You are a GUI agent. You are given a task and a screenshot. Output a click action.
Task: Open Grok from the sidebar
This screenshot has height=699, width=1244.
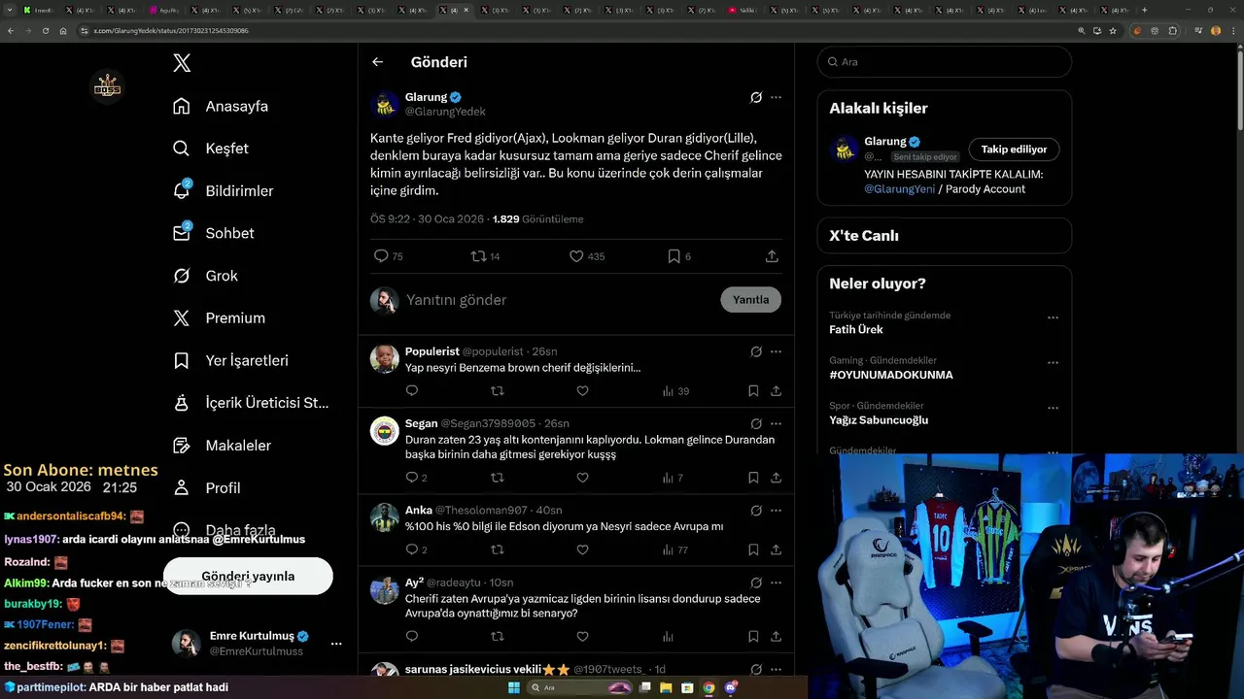(205, 276)
